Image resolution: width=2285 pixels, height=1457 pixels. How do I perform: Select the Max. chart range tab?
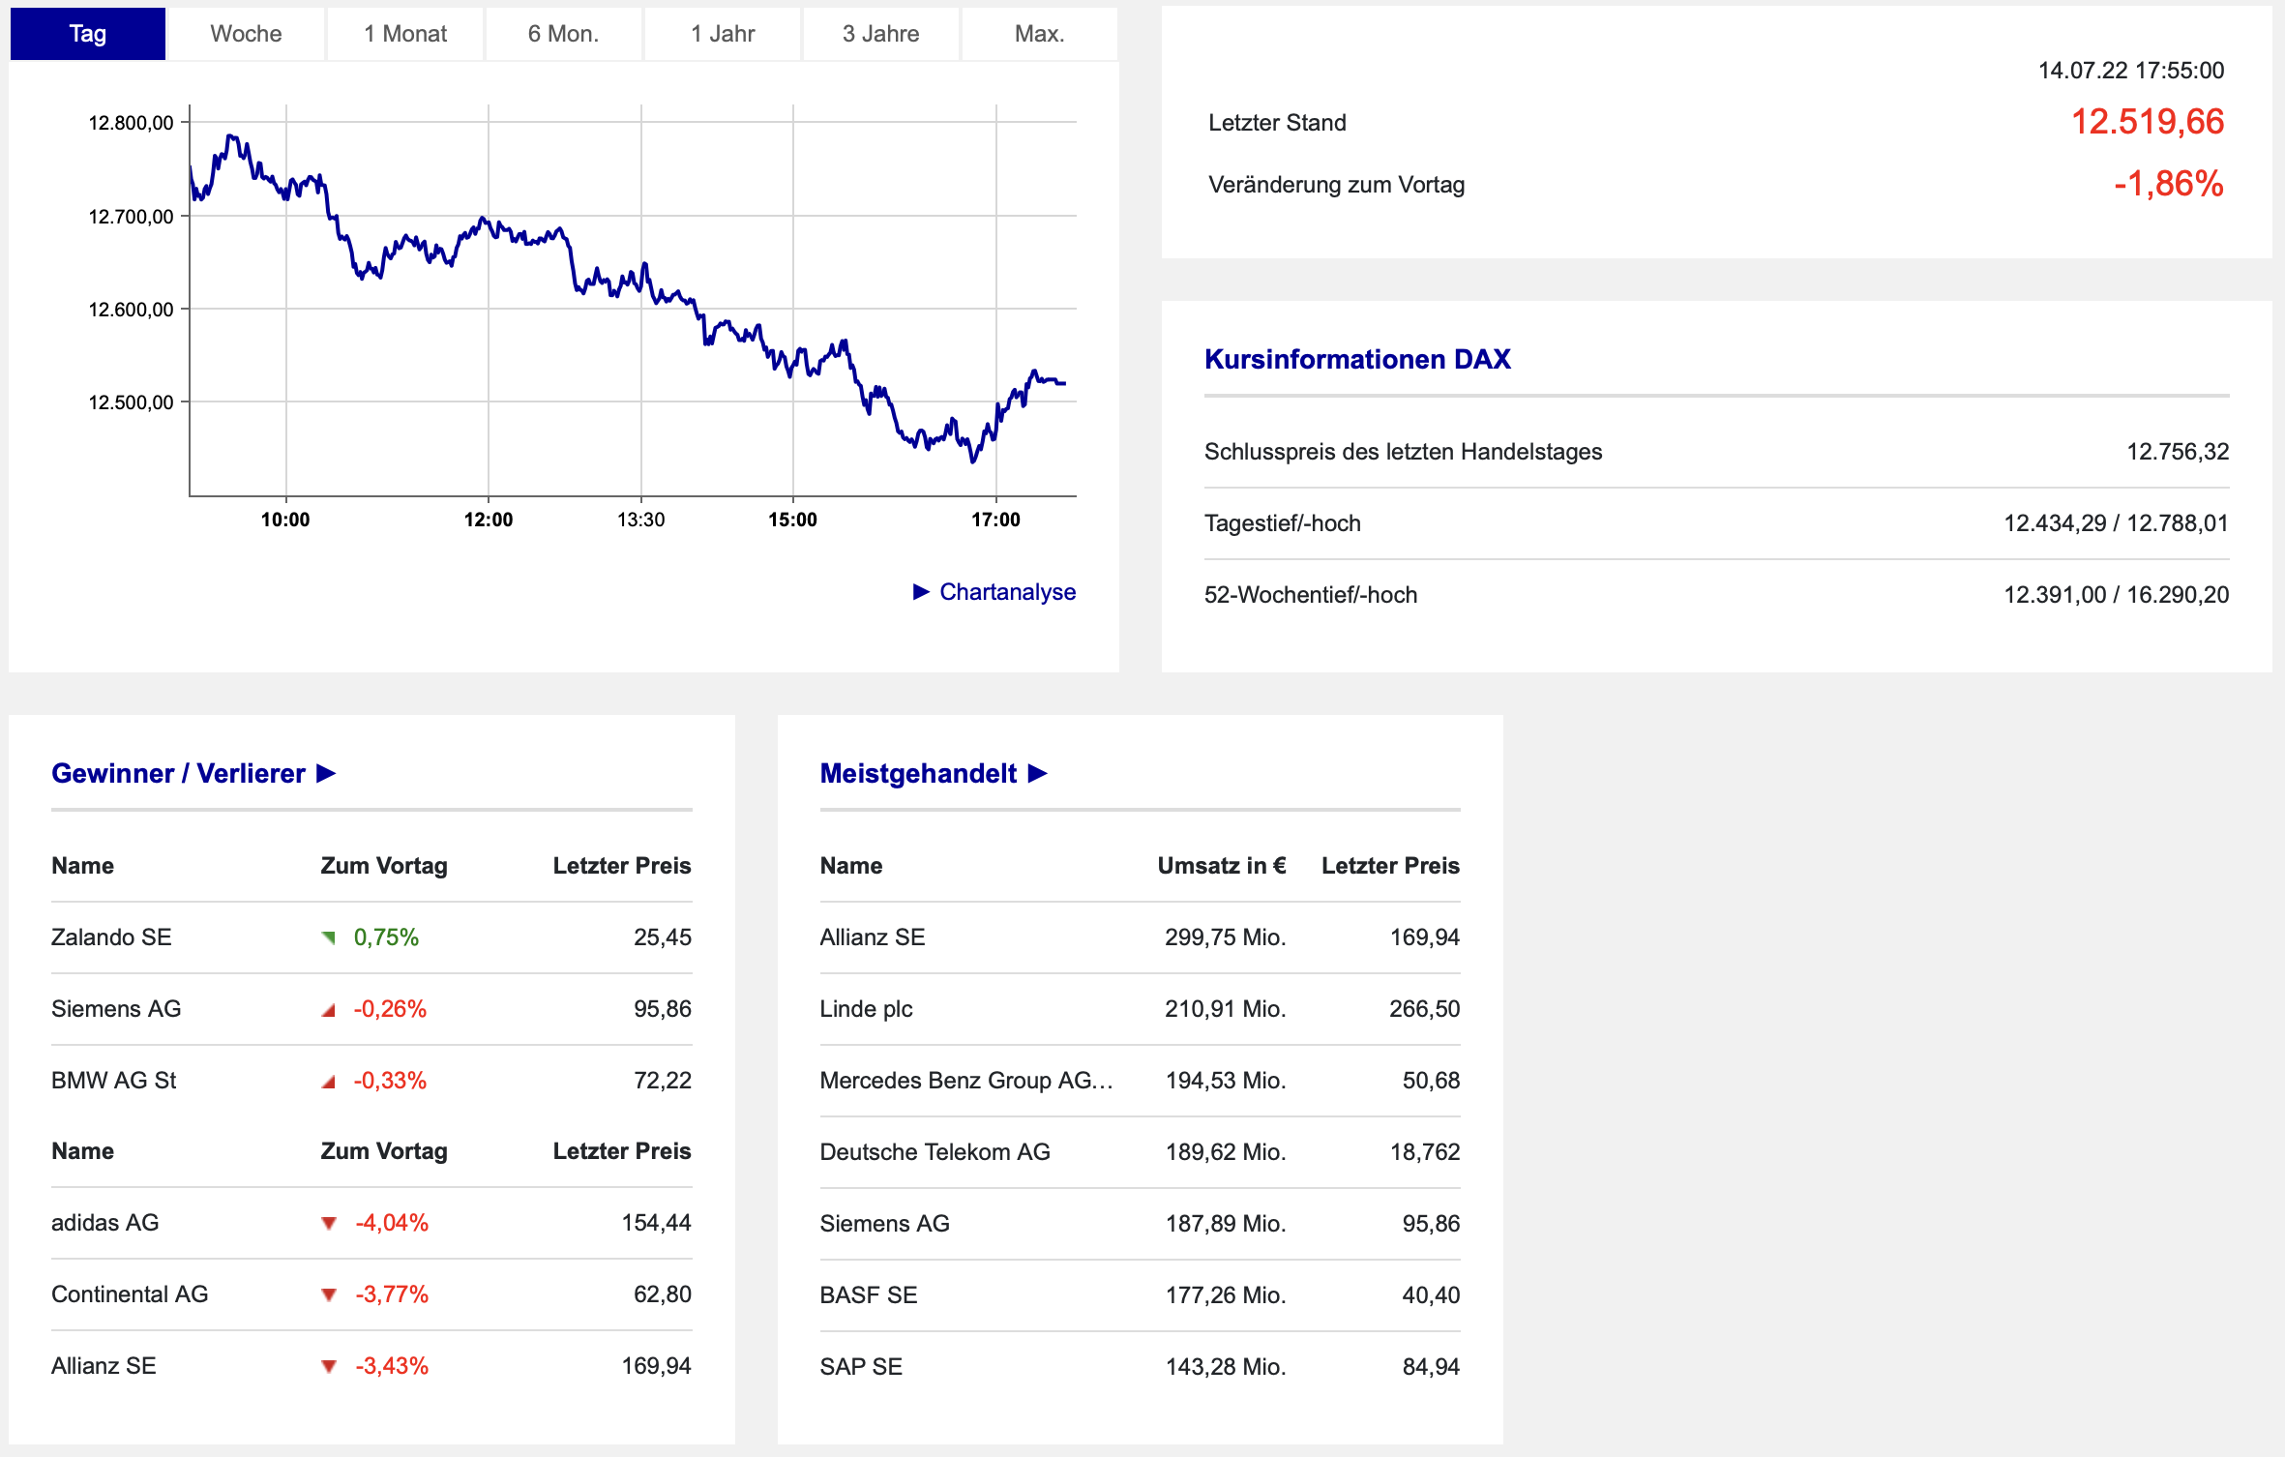tap(1040, 34)
